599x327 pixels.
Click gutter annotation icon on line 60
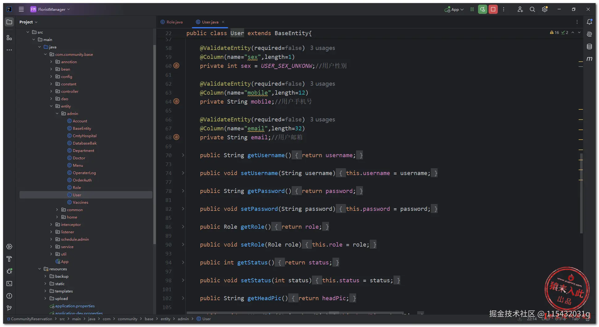pos(176,66)
